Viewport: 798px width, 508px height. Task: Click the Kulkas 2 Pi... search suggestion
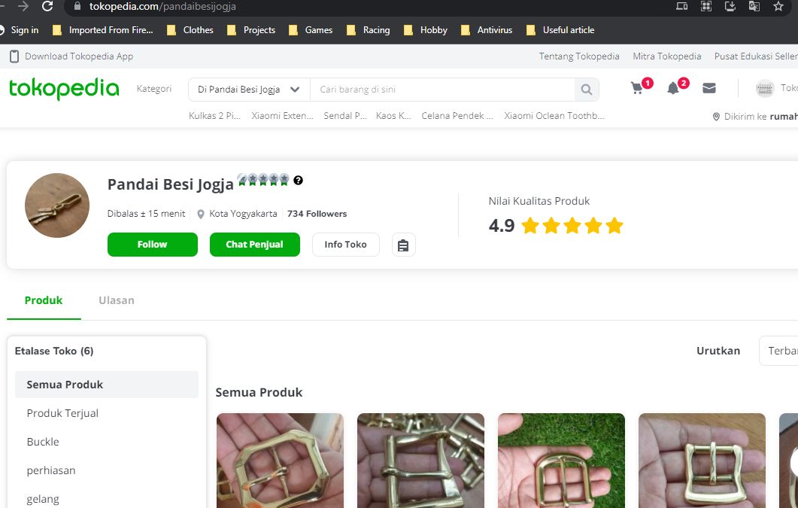[x=214, y=116]
